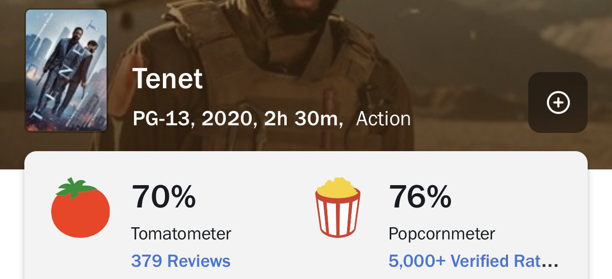
Task: Click the circled plus icon inside dark button
Action: (558, 103)
